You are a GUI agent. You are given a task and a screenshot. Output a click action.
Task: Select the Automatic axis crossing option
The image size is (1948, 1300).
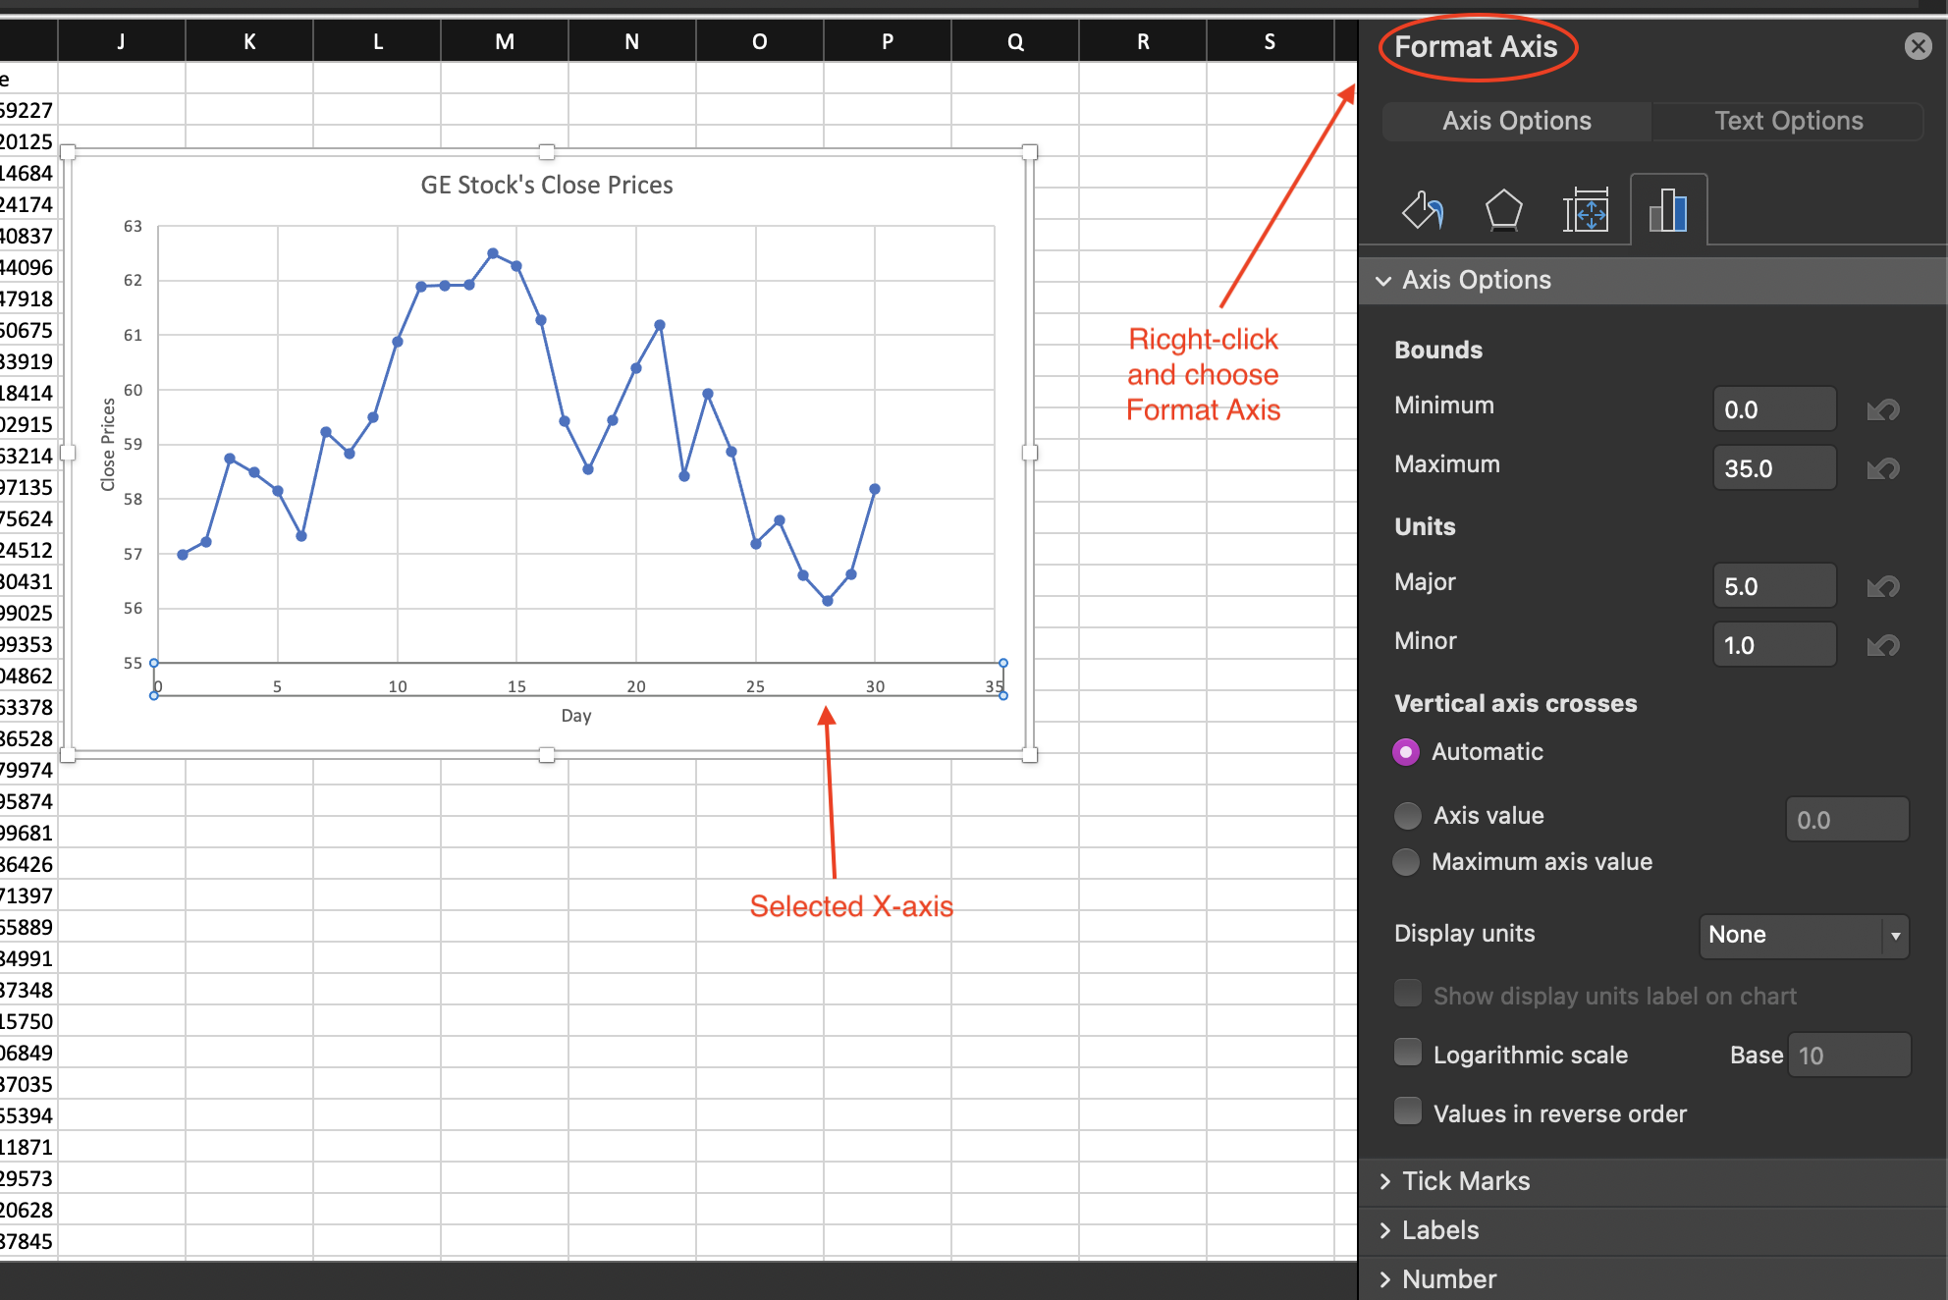(1406, 752)
